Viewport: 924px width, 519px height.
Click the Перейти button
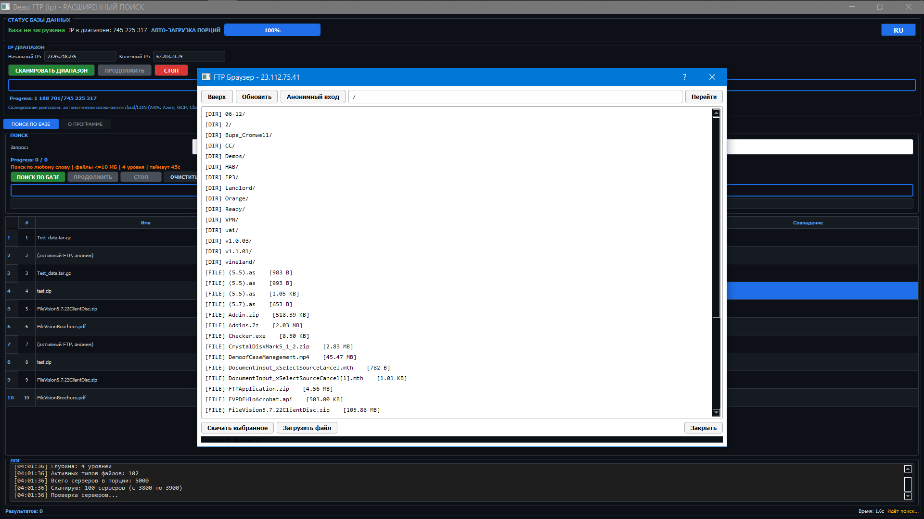click(704, 97)
